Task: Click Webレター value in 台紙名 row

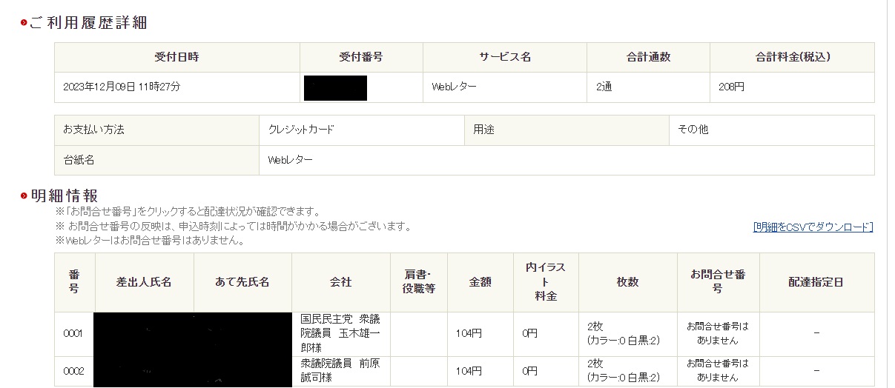Action: pyautogui.click(x=290, y=160)
